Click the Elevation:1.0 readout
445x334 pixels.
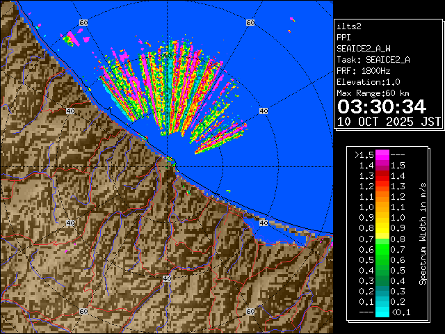click(x=366, y=82)
